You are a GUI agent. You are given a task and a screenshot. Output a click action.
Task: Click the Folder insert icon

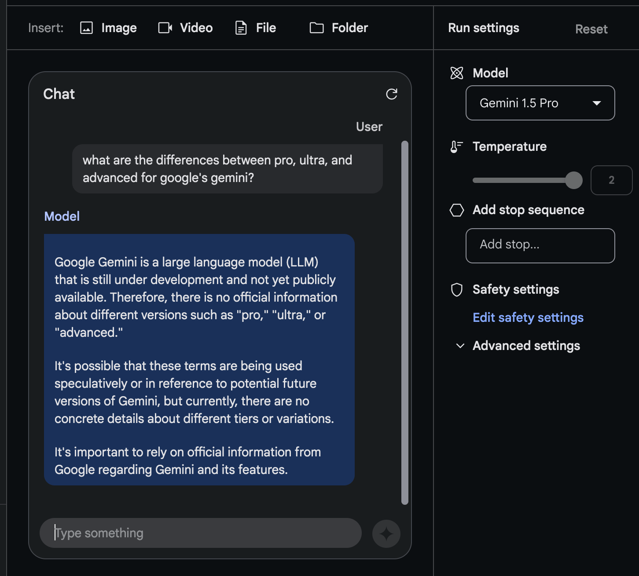tap(317, 28)
